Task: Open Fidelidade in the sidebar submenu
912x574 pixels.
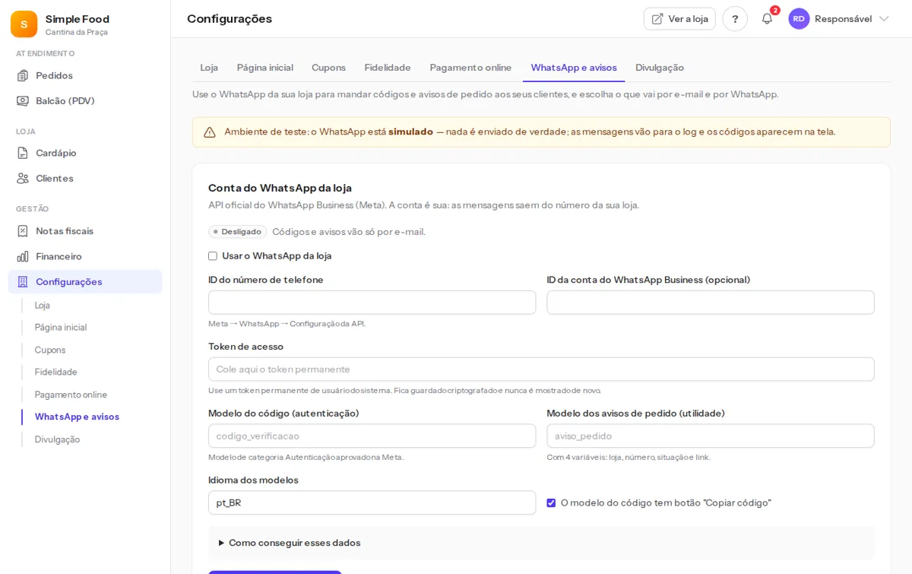Action: click(56, 373)
